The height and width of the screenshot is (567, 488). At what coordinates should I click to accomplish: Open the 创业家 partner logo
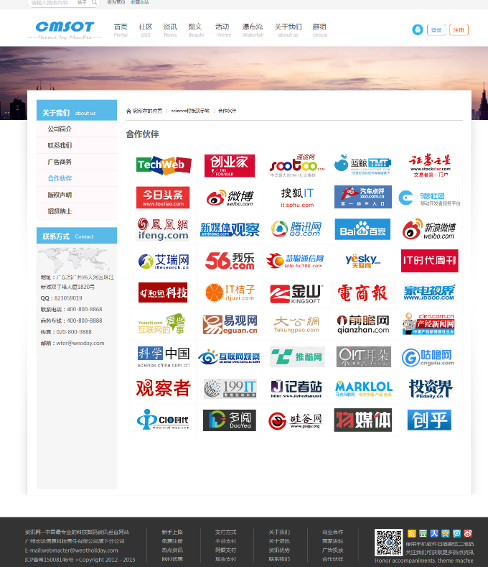(230, 165)
